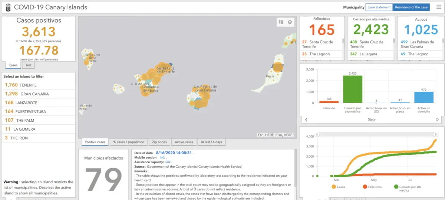Filter by Lanzarote island row
Viewport: 445px width, 200px height.
pos(39,102)
